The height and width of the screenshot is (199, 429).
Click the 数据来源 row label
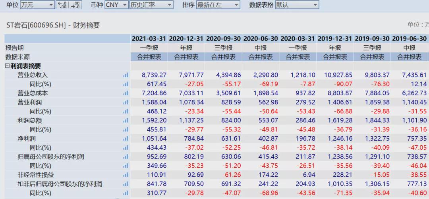(x=17, y=57)
